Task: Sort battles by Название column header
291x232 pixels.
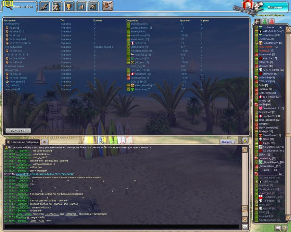Action: [10, 20]
